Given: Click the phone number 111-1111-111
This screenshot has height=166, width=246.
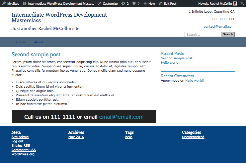Looking at the screenshot, I should click(x=223, y=19).
